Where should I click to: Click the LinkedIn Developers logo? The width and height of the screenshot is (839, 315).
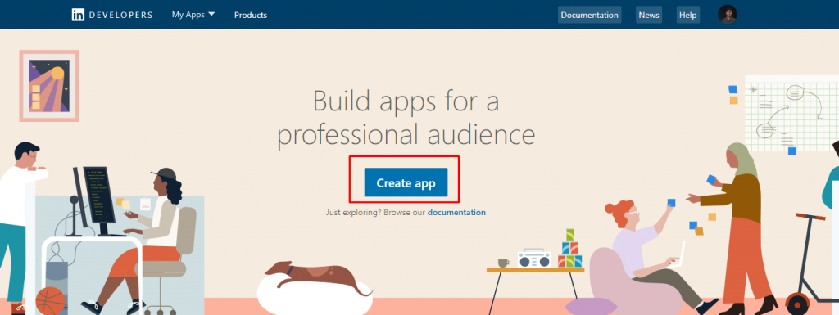111,15
